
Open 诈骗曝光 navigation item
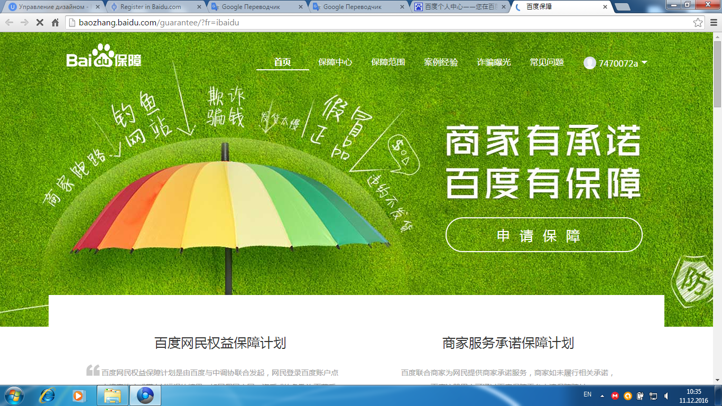[494, 62]
